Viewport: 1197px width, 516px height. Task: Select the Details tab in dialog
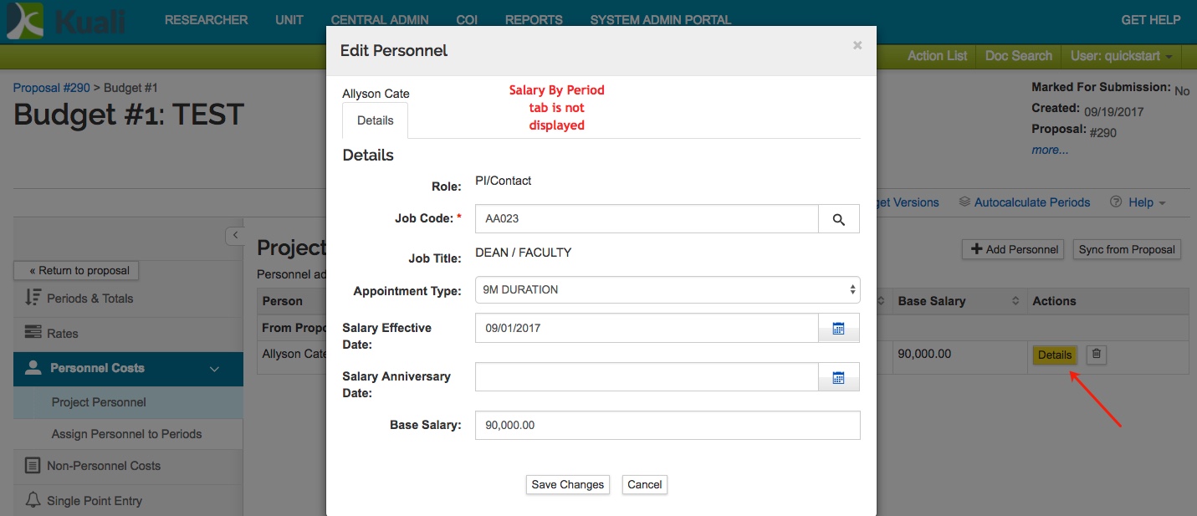pos(376,120)
